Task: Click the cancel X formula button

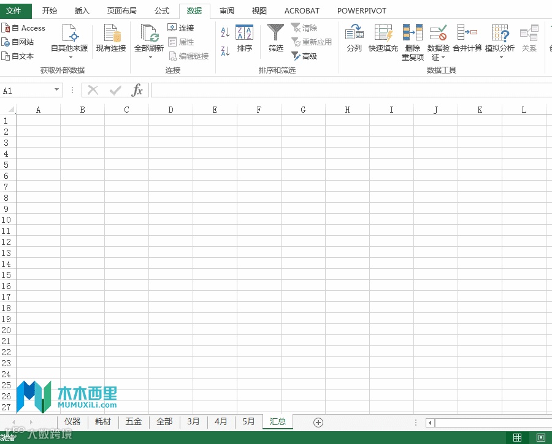Action: click(93, 91)
